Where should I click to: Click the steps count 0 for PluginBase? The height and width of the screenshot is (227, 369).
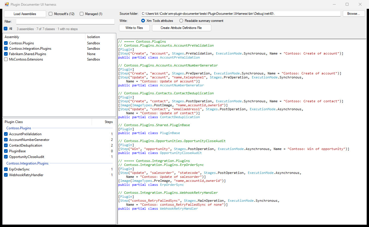[x=112, y=151]
